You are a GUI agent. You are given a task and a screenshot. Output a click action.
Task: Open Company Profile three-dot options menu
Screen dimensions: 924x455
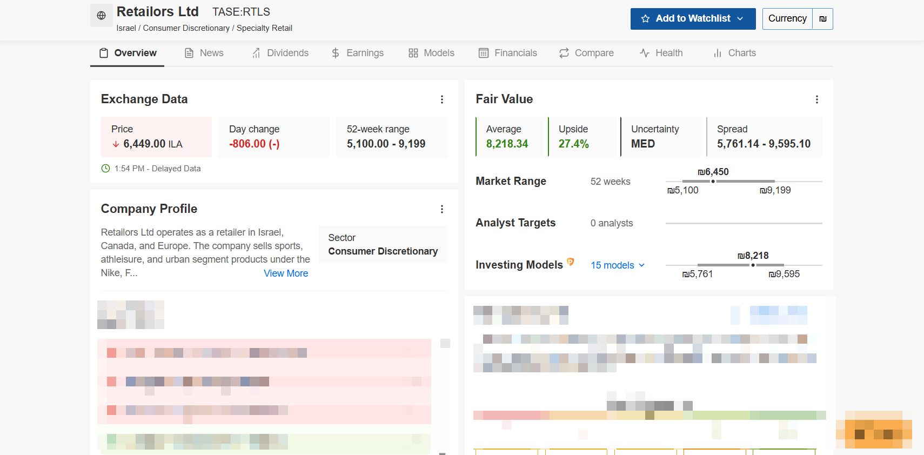click(442, 209)
